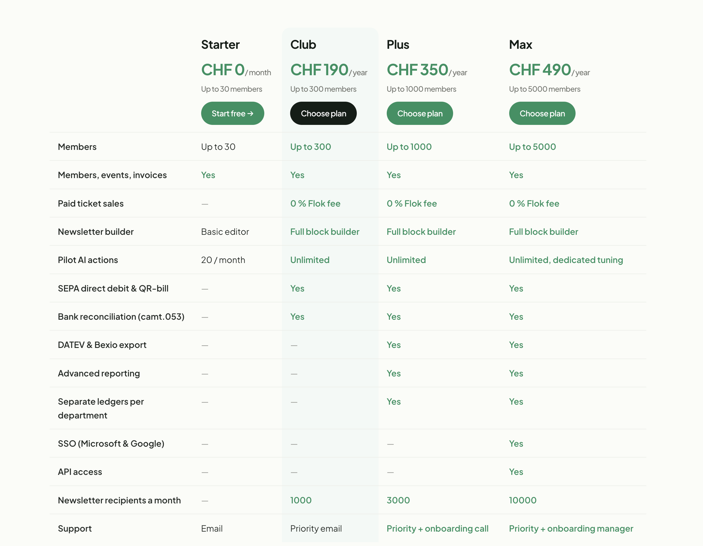Screen dimensions: 703x546
Task: Click 'Up to 5000 members' subtitle
Action: [x=545, y=89]
